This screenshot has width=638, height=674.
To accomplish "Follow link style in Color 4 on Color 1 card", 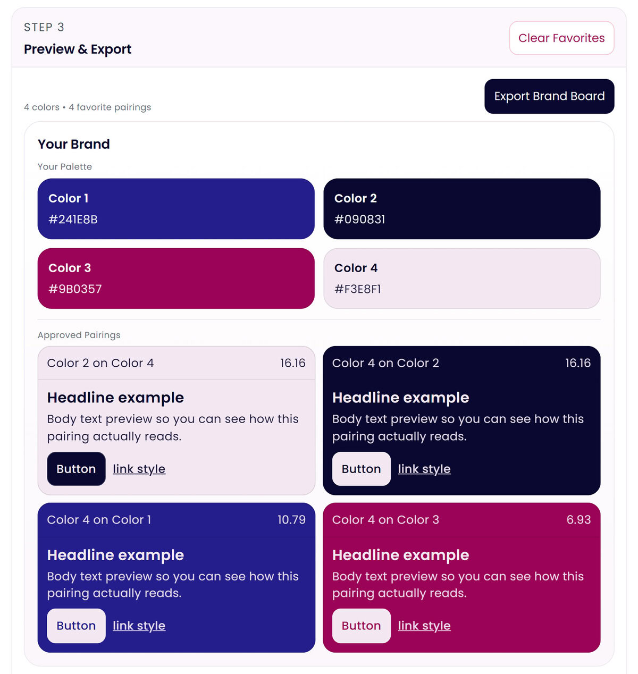I will coord(139,626).
